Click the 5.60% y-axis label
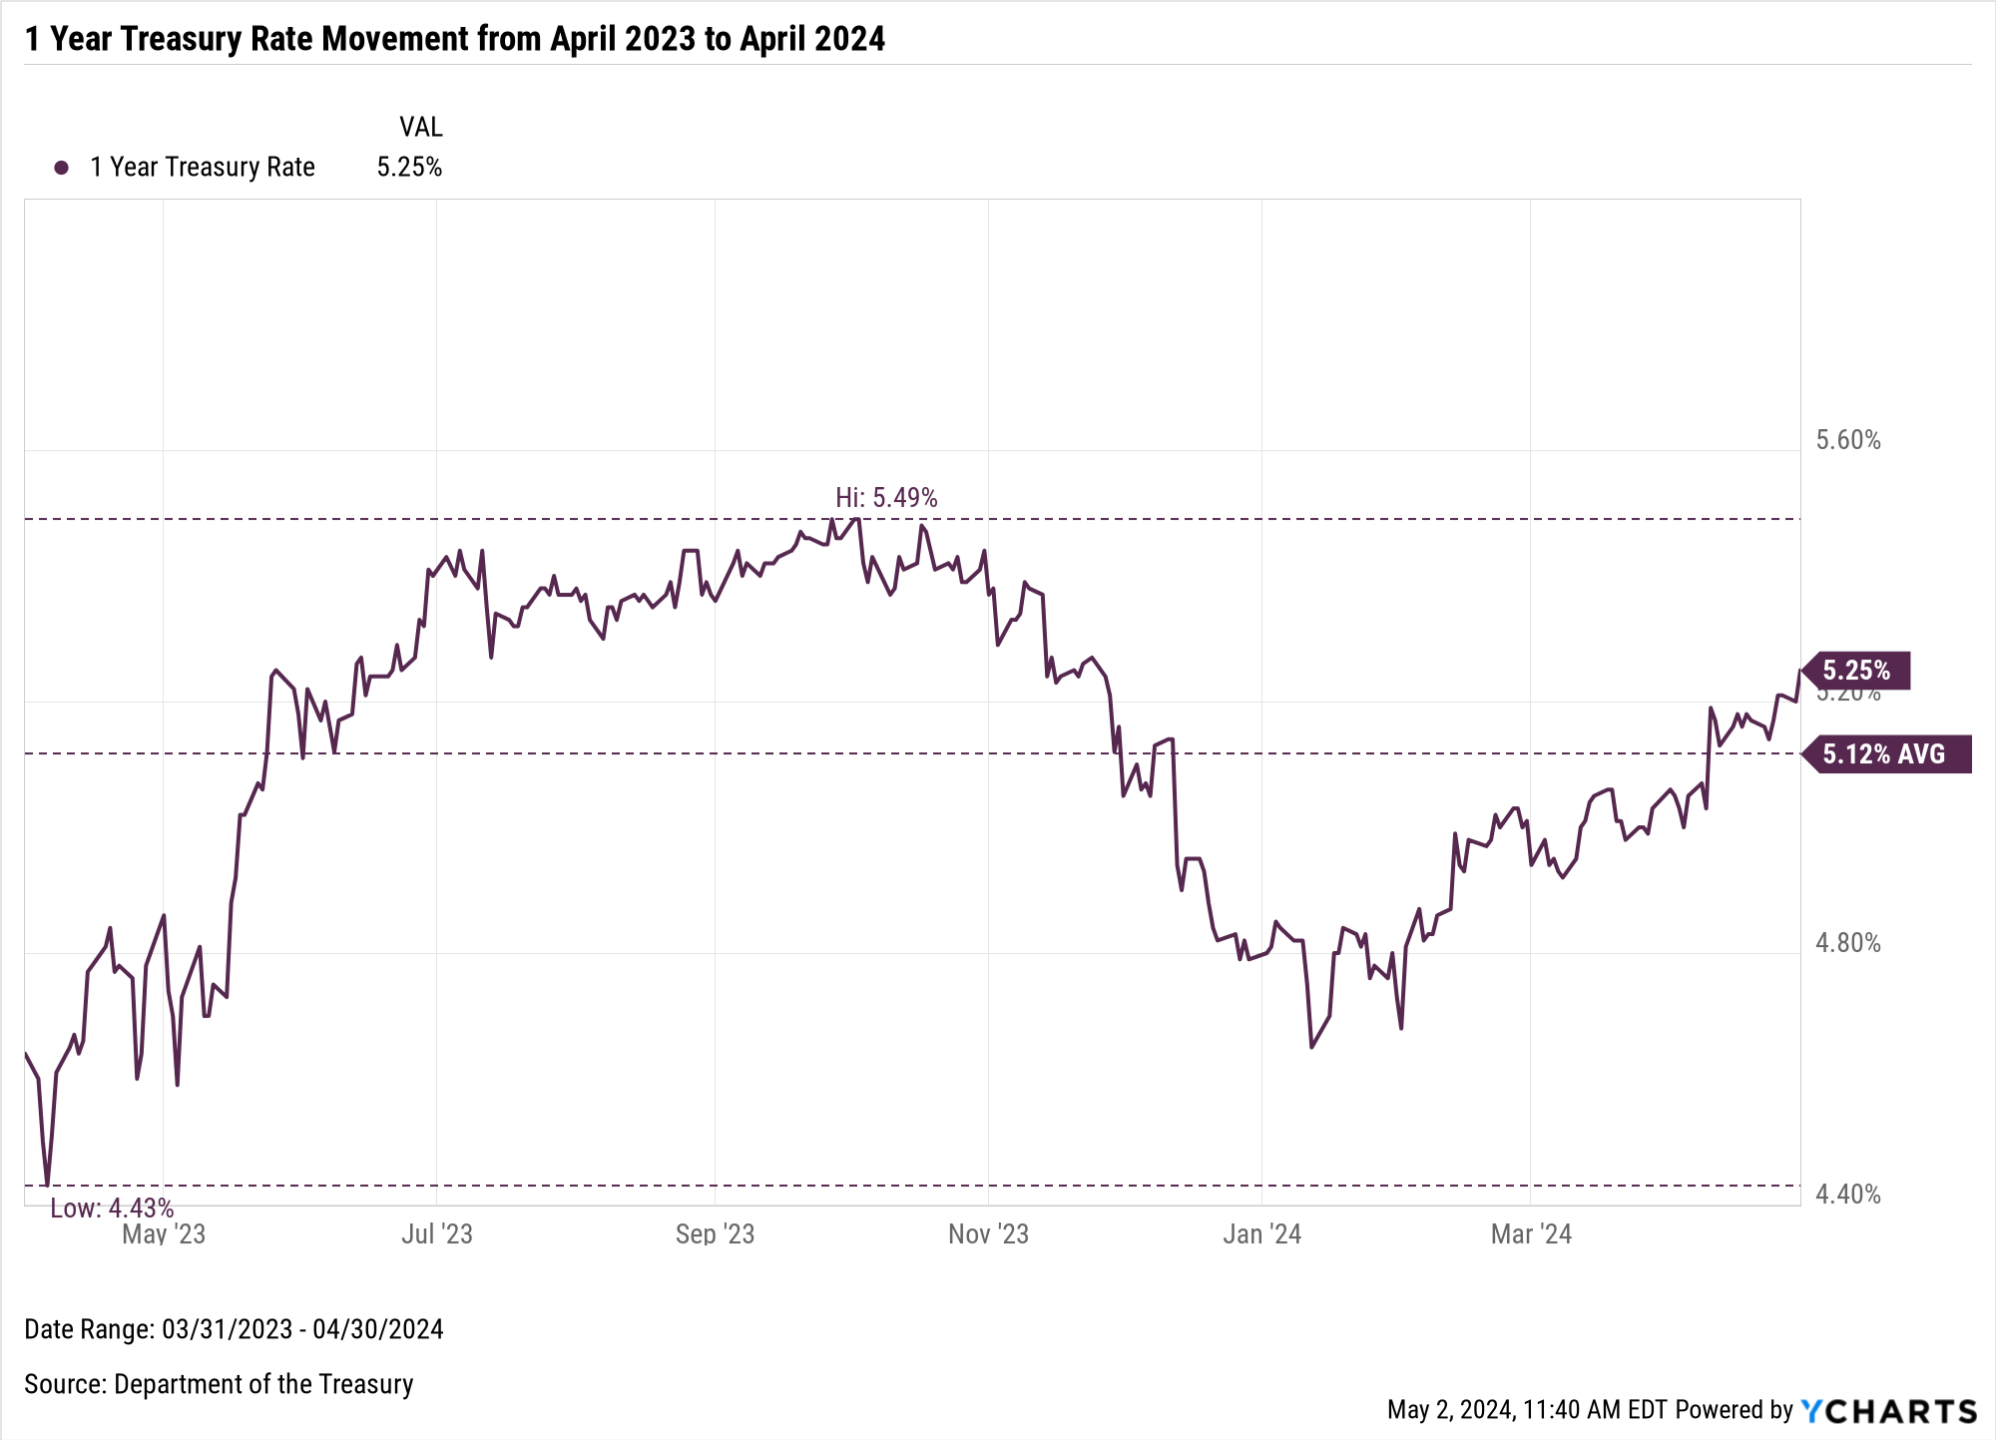 [1847, 440]
